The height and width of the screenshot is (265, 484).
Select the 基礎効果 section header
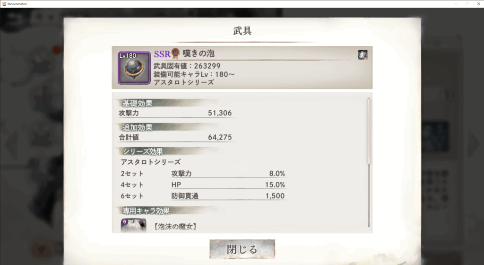(x=138, y=103)
